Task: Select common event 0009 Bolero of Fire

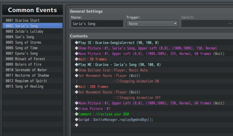Action: pyautogui.click(x=32, y=64)
